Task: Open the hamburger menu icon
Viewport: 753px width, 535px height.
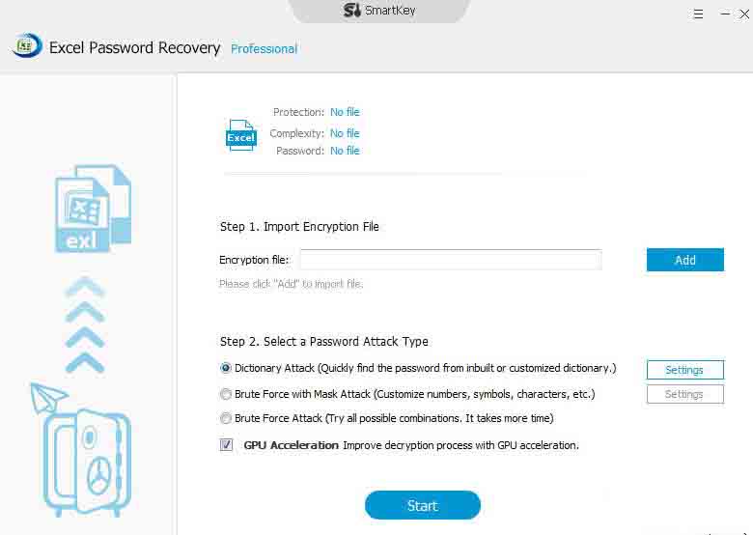Action: click(x=698, y=14)
